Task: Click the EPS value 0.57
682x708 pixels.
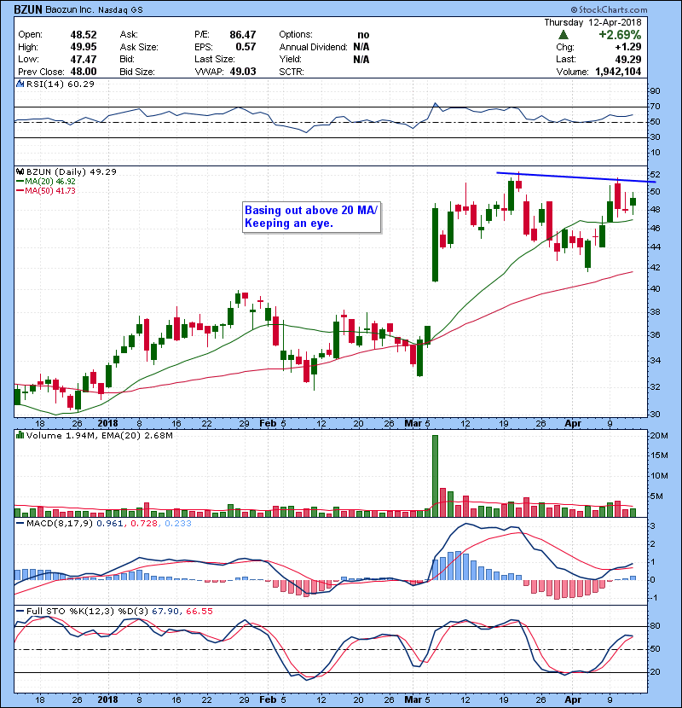Action: point(246,47)
